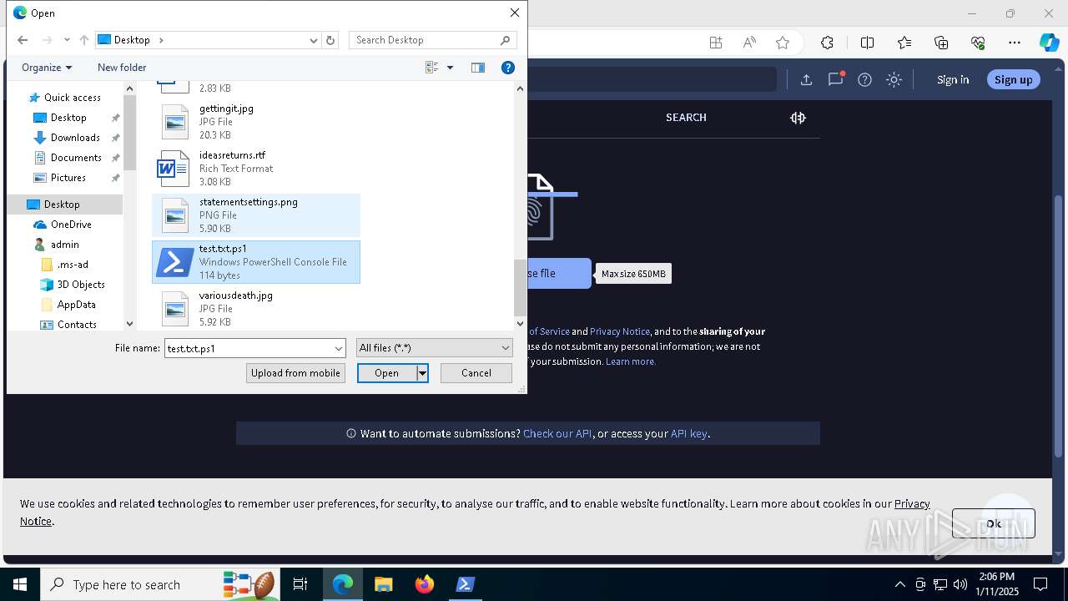Open File Explorer from the taskbar
This screenshot has height=601, width=1068.
pyautogui.click(x=383, y=584)
